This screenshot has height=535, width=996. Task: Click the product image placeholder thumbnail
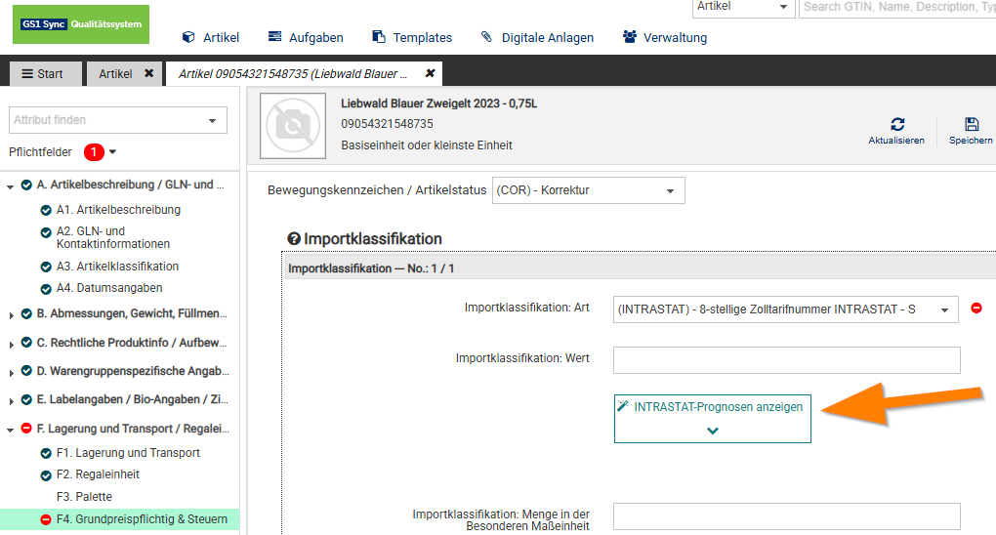pos(293,126)
